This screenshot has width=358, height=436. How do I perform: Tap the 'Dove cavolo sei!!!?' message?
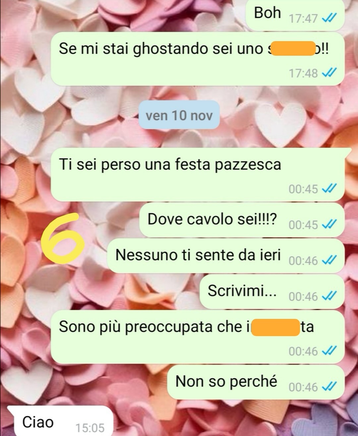click(x=242, y=220)
